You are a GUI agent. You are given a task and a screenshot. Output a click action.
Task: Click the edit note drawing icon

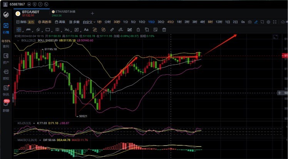coord(156,30)
